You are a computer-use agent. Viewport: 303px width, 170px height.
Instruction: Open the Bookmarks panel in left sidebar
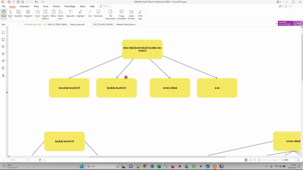(3, 33)
